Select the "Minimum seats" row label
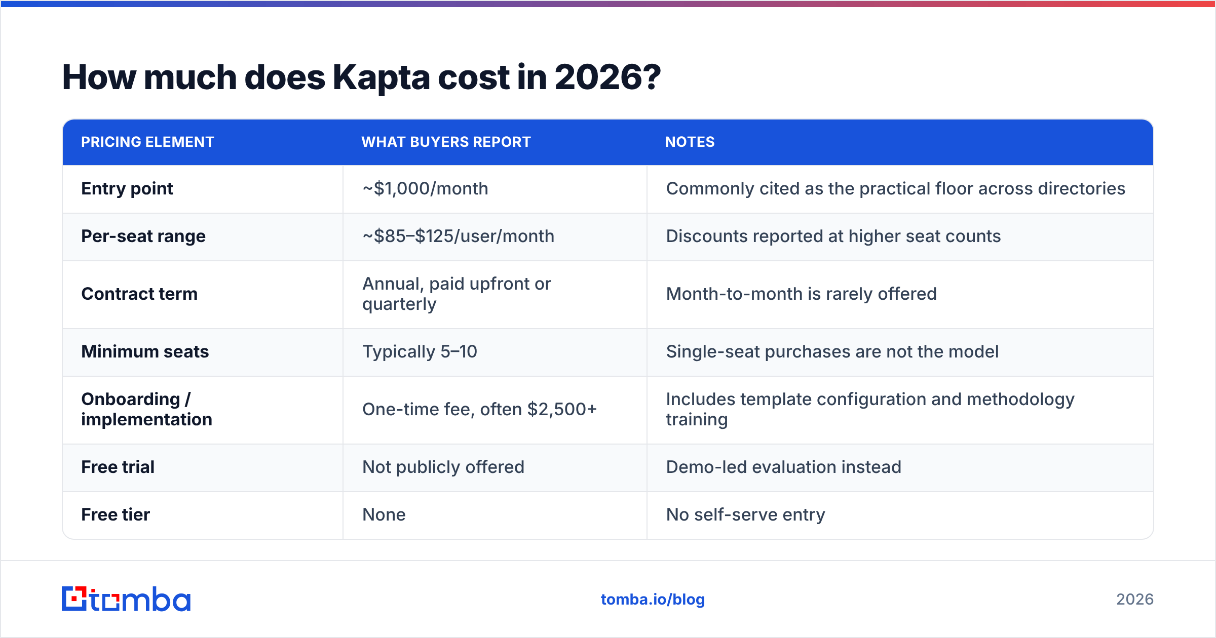The image size is (1216, 638). point(145,352)
